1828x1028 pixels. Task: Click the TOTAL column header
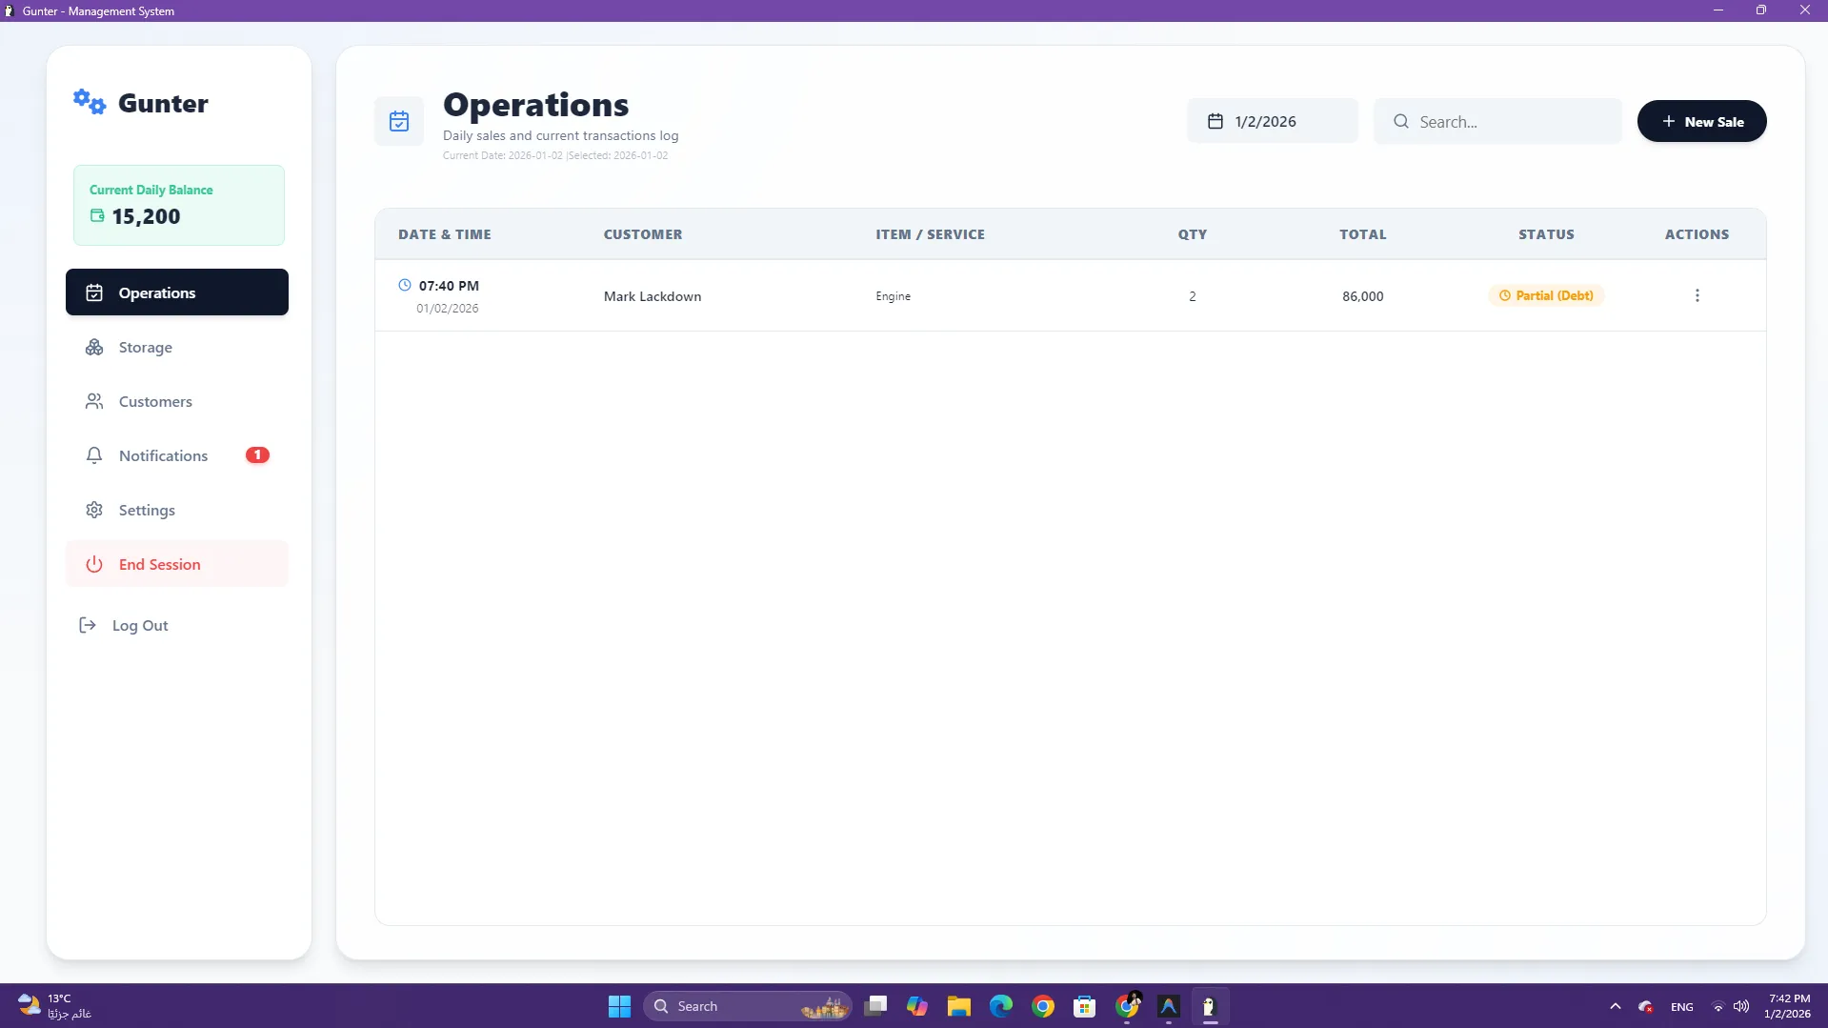[x=1363, y=234]
